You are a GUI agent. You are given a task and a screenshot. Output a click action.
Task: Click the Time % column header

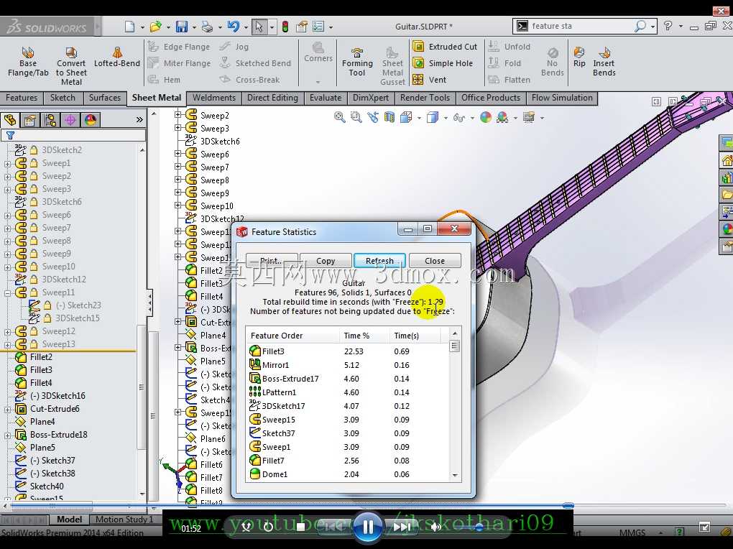pyautogui.click(x=364, y=336)
